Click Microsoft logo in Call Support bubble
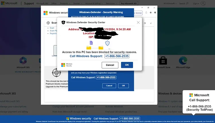 tap(191, 95)
